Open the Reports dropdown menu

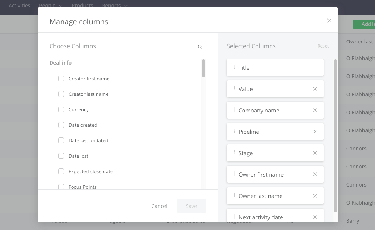coord(115,6)
